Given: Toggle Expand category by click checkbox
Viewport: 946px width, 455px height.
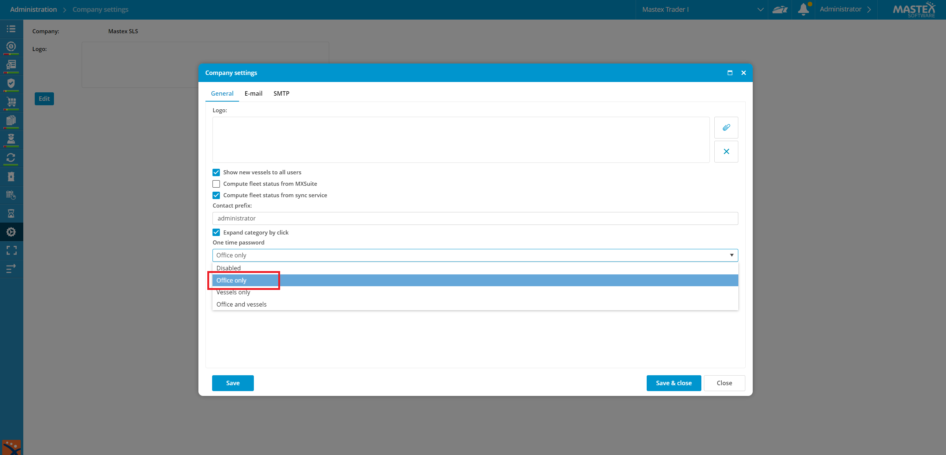Looking at the screenshot, I should 216,232.
